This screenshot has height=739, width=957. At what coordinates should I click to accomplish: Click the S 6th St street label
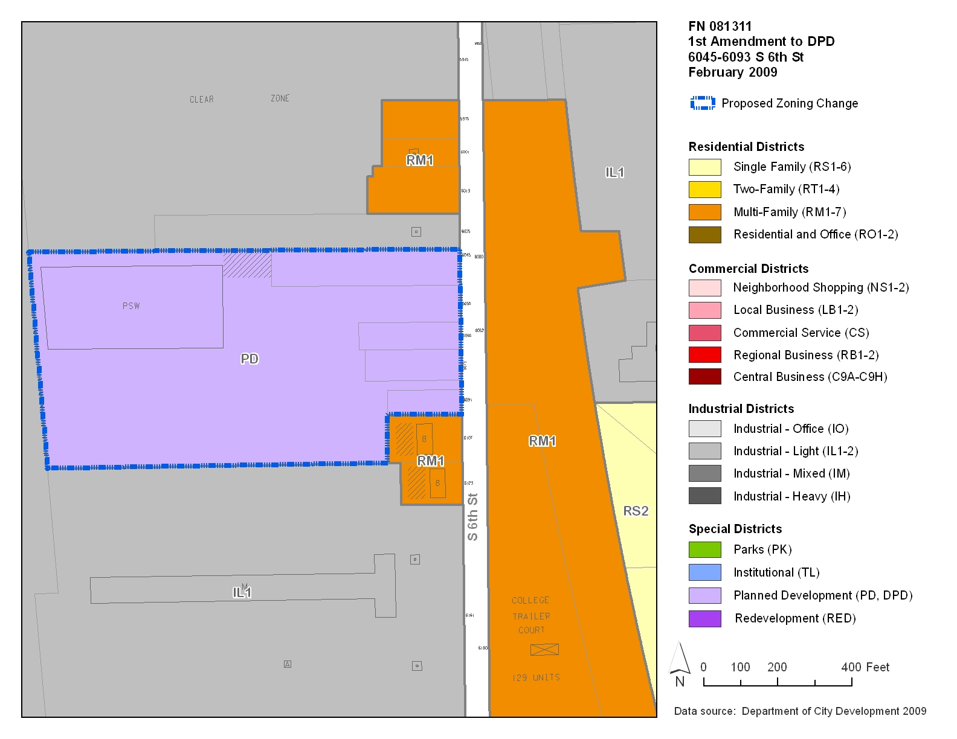pyautogui.click(x=472, y=517)
